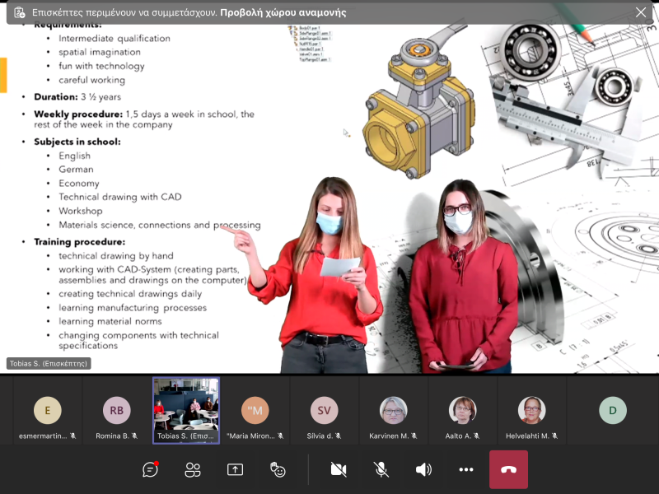Open the people icon in the notification banner
The image size is (659, 494).
[x=18, y=13]
